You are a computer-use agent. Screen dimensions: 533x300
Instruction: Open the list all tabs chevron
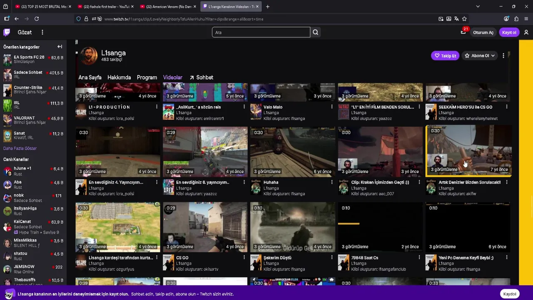point(478,7)
